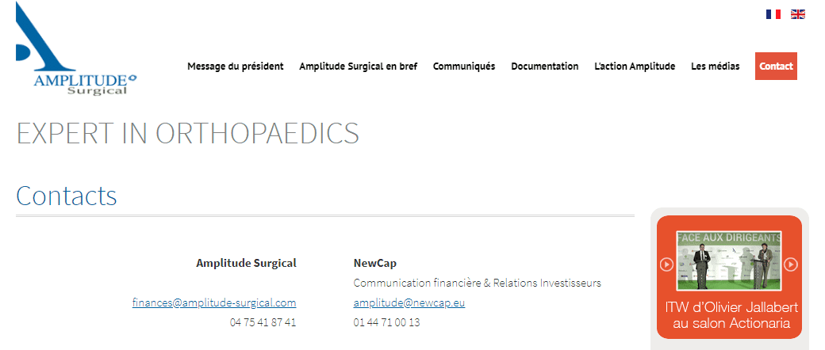Viewport: 825px width, 350px height.
Task: Open the Documentation menu item
Action: [x=544, y=67]
